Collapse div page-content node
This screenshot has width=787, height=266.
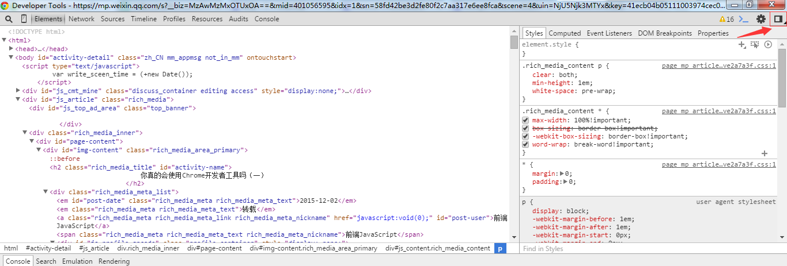(x=32, y=141)
